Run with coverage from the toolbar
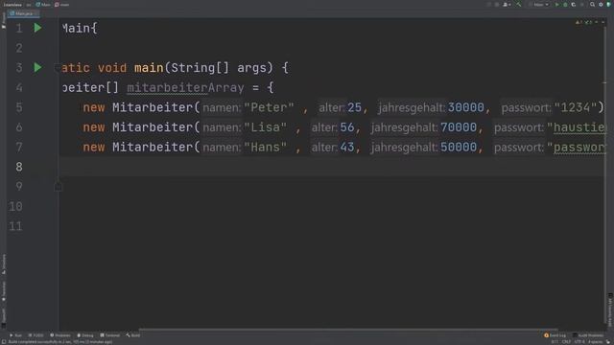Image resolution: width=614 pixels, height=345 pixels. [x=574, y=5]
